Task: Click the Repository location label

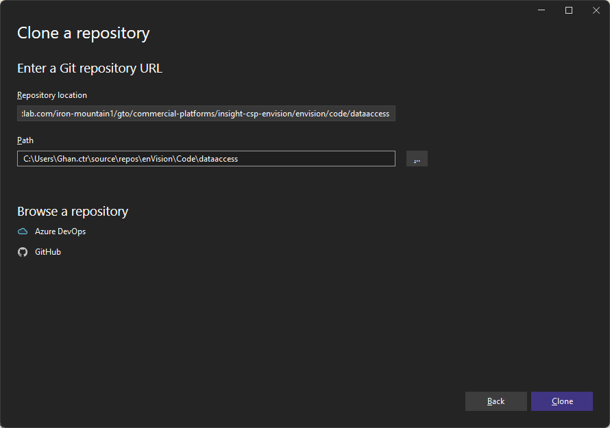Action: point(51,95)
